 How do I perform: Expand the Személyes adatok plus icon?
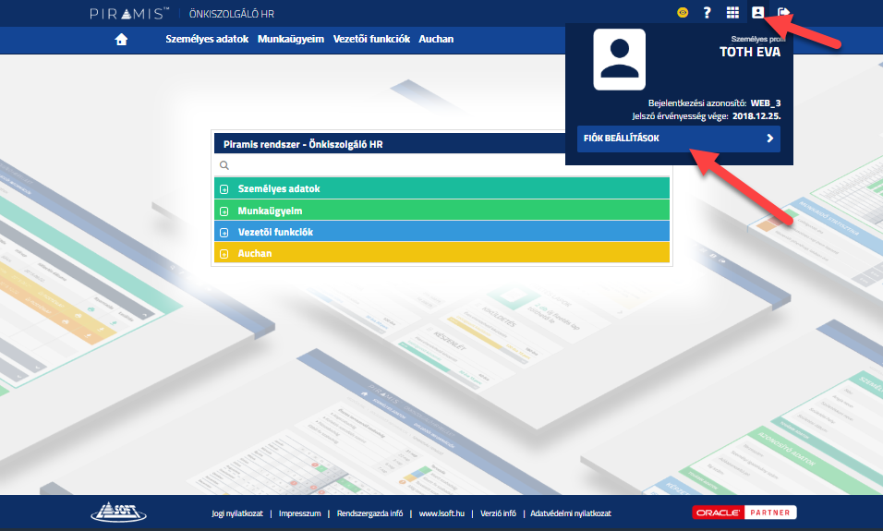click(224, 189)
